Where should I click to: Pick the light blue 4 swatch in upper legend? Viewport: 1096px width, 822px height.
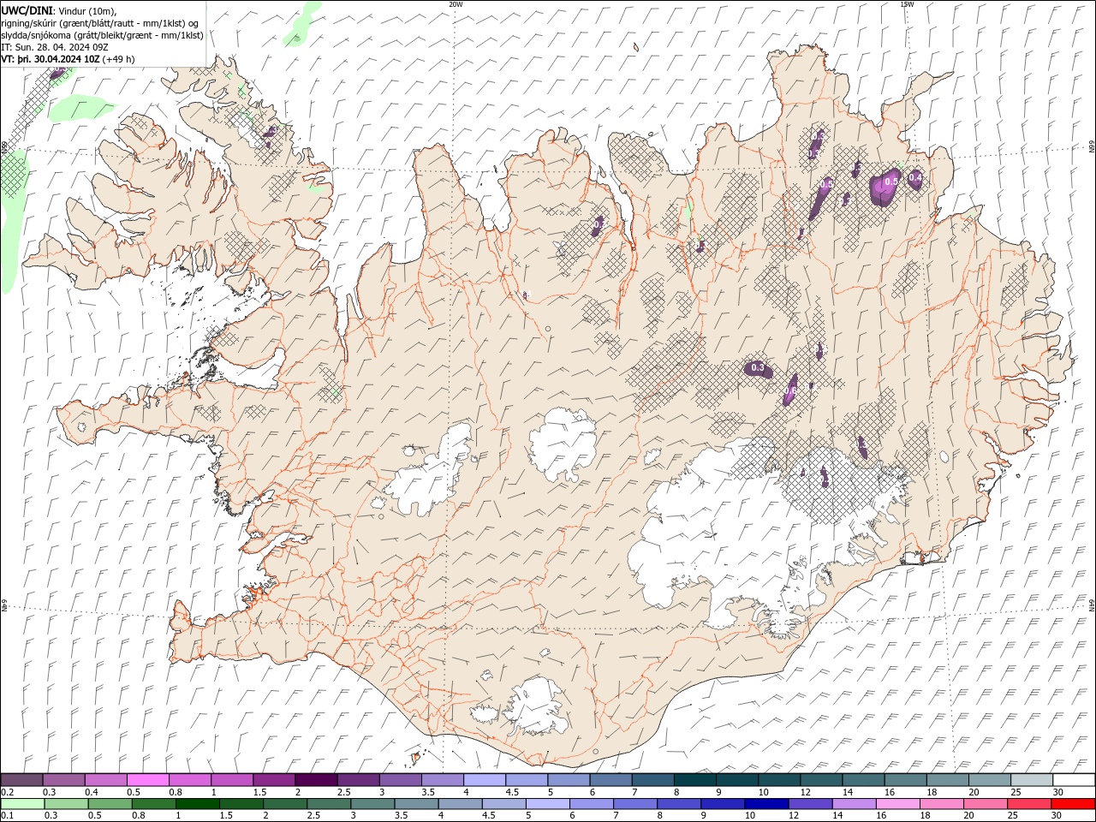coord(485,779)
